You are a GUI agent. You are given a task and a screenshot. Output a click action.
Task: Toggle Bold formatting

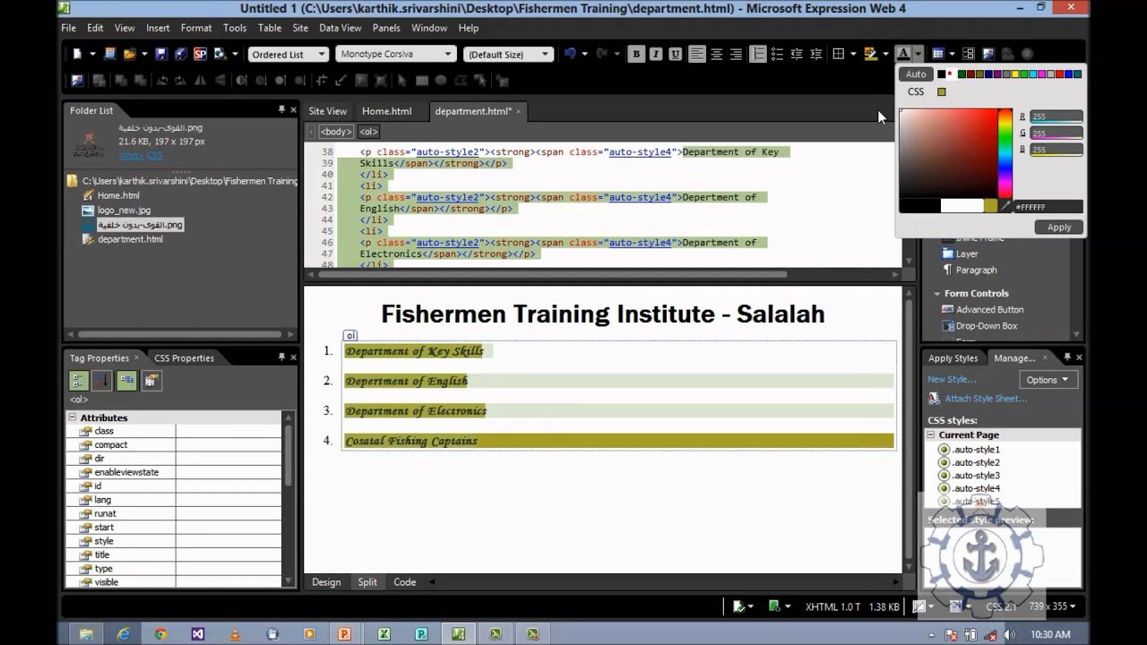coord(636,54)
